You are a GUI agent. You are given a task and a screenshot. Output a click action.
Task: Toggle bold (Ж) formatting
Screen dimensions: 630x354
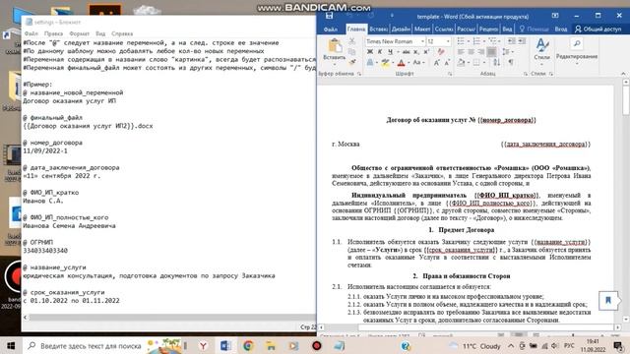tap(370, 52)
